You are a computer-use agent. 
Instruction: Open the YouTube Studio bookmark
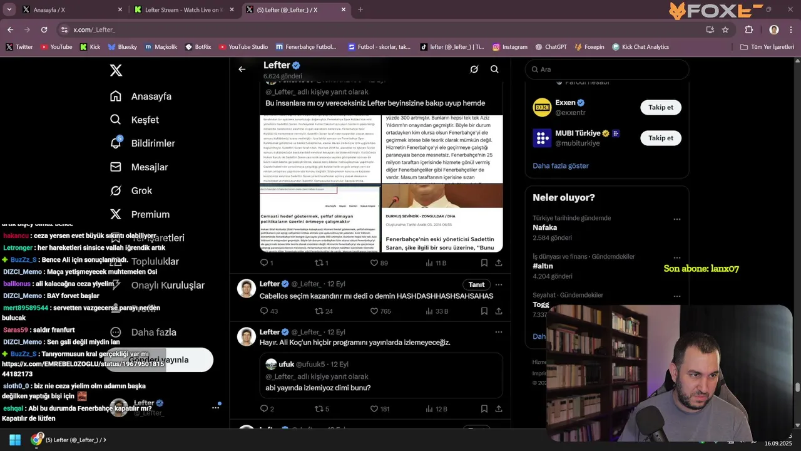point(243,47)
